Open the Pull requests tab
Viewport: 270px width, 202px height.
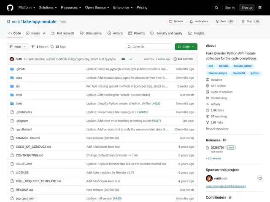63,33
